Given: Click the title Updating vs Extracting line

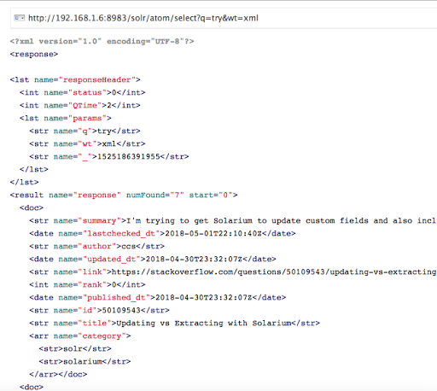Looking at the screenshot, I should tap(175, 324).
